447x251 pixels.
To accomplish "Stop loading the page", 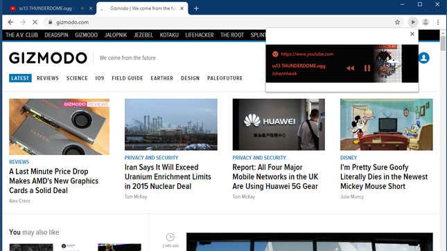I will click(x=35, y=22).
